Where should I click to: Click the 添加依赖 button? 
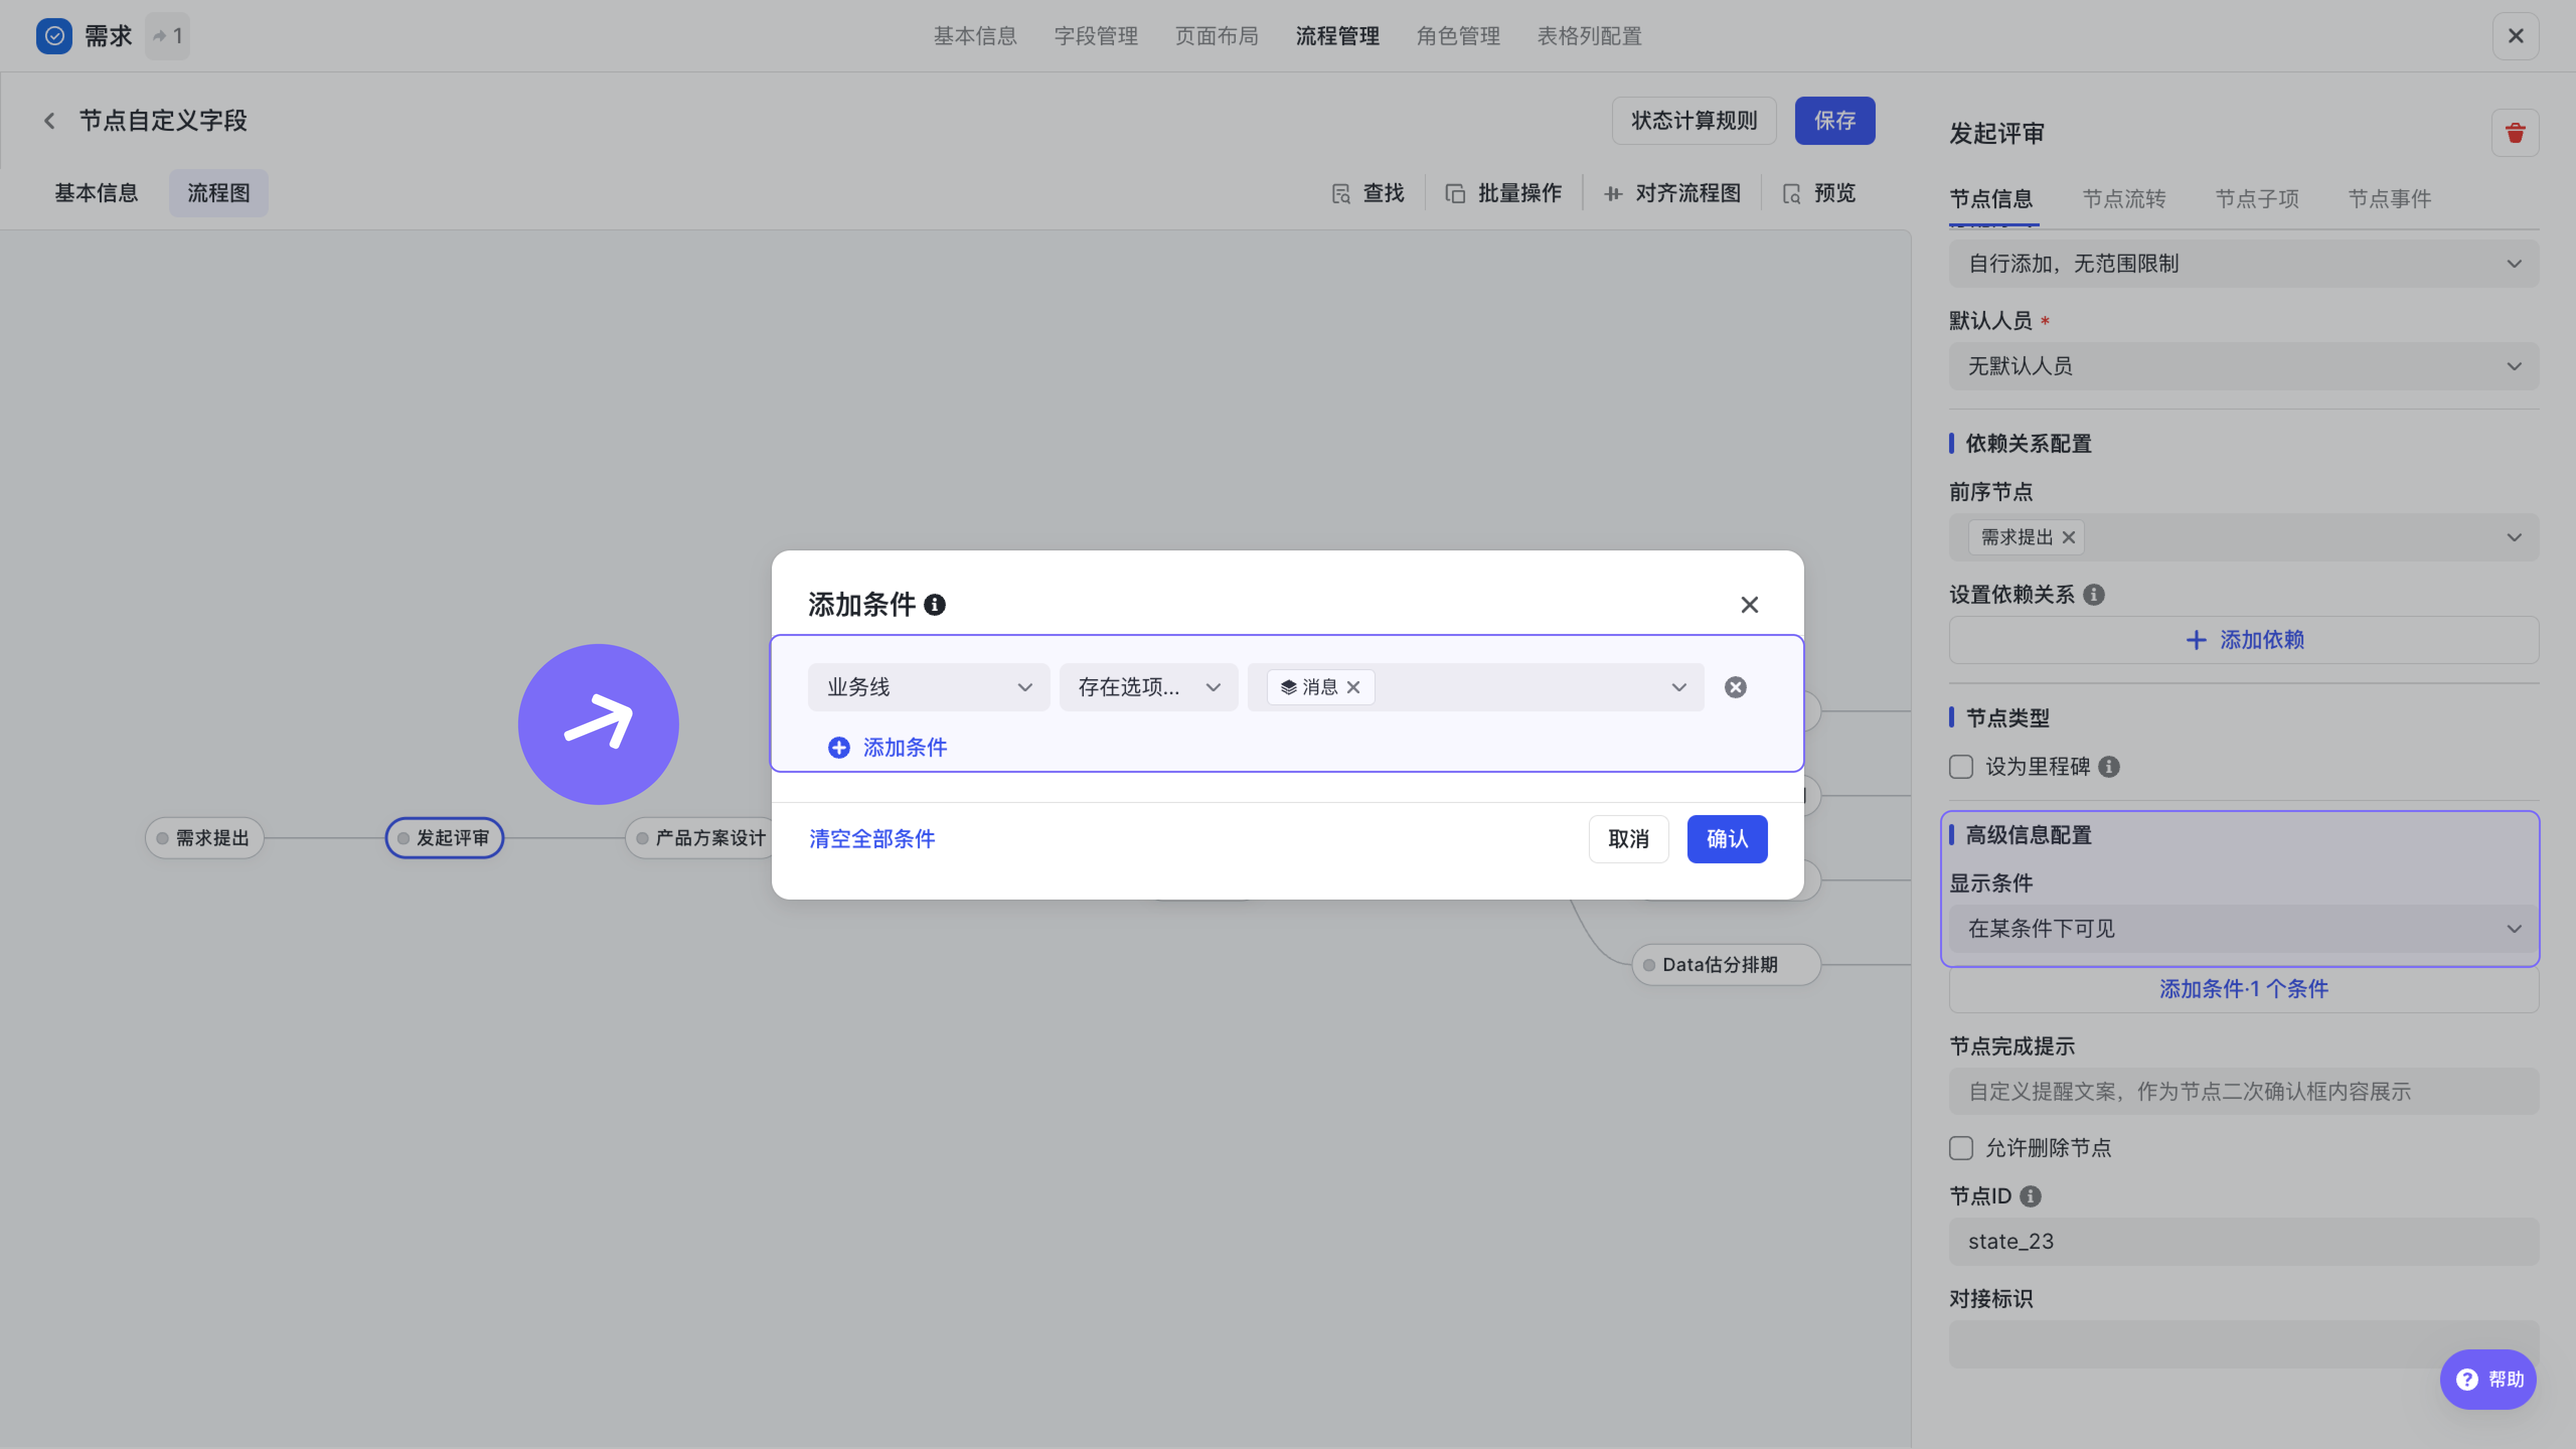[2243, 640]
